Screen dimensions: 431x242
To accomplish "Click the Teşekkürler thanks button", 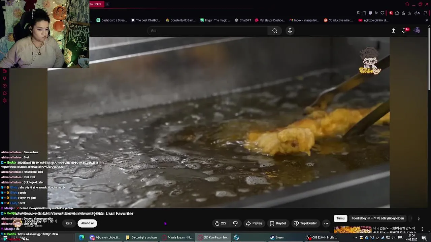I will (305, 223).
